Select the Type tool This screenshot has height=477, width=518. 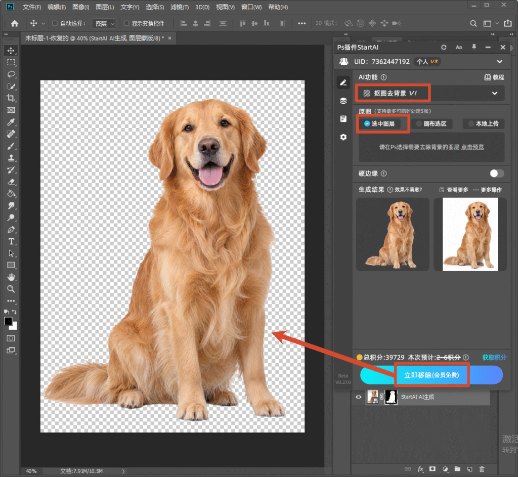pyautogui.click(x=11, y=241)
